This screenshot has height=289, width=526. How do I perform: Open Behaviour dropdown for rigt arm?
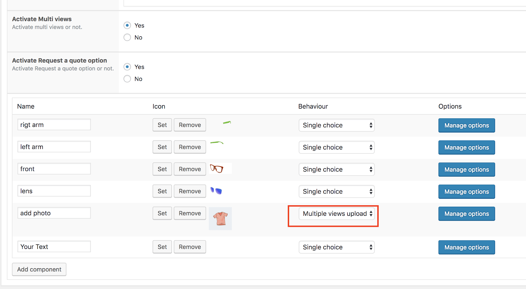(x=337, y=125)
